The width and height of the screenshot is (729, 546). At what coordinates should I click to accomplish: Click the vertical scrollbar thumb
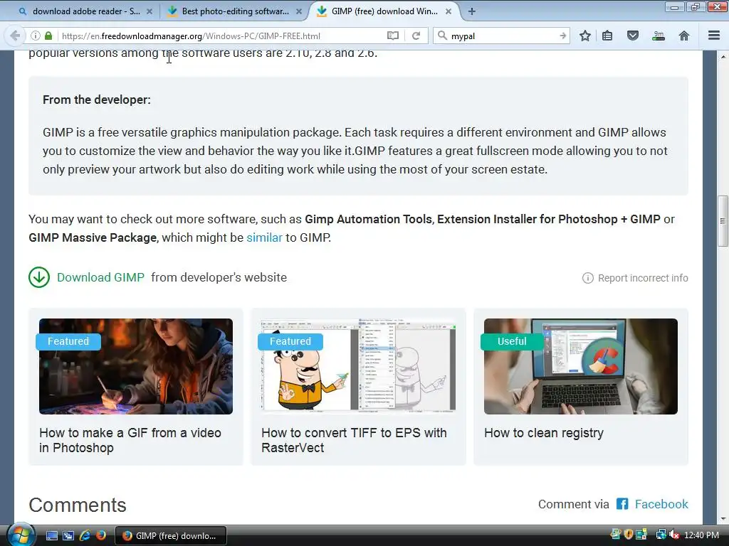[723, 221]
